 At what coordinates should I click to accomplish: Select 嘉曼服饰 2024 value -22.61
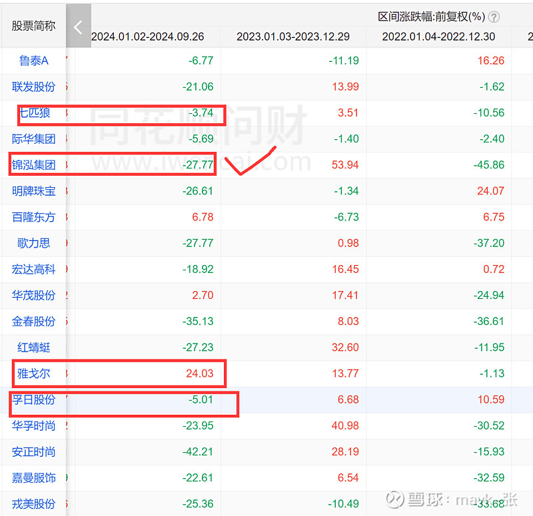(x=198, y=478)
